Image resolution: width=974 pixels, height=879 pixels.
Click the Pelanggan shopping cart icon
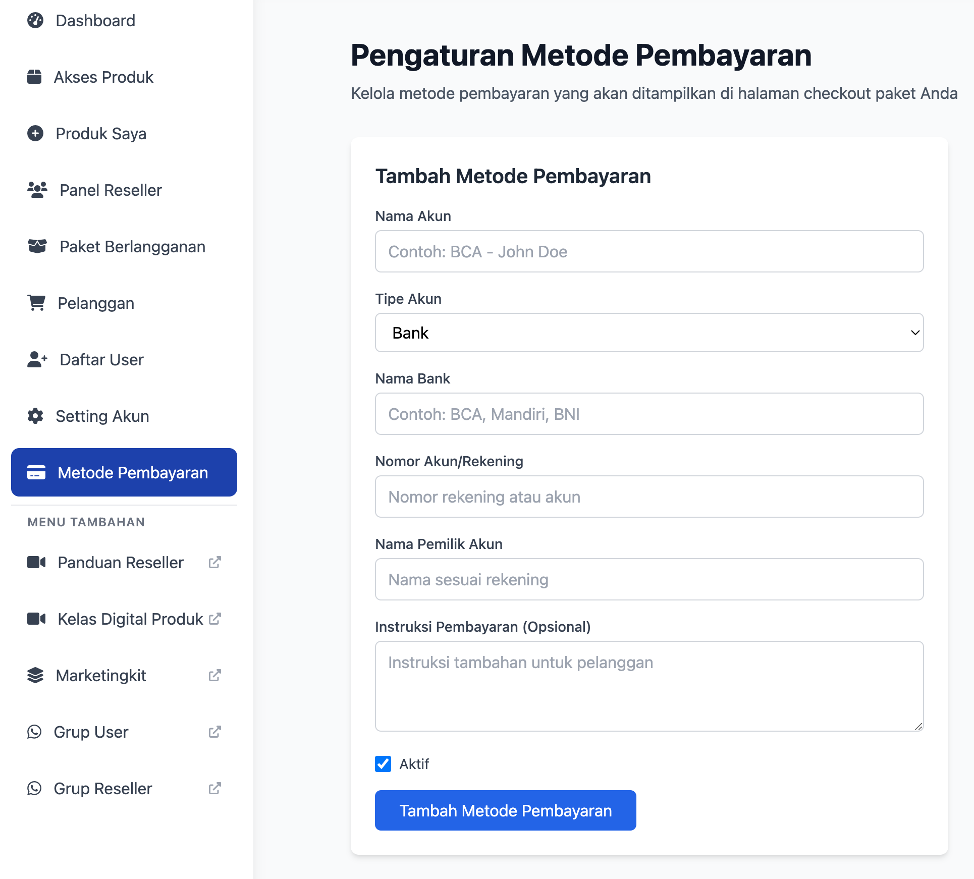tap(36, 303)
